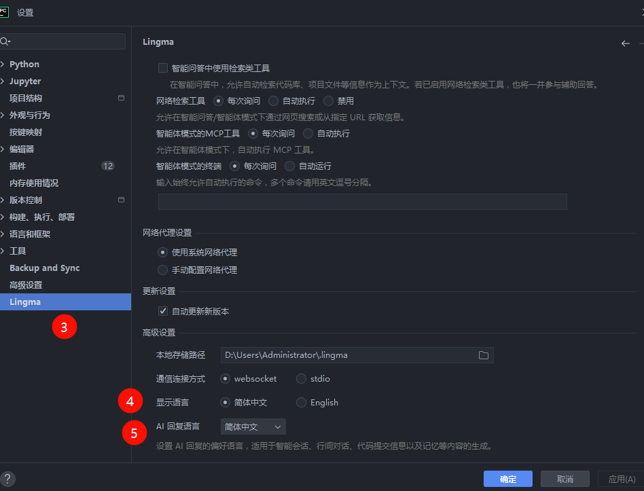
Task: Click the 取消 button
Action: (565, 479)
